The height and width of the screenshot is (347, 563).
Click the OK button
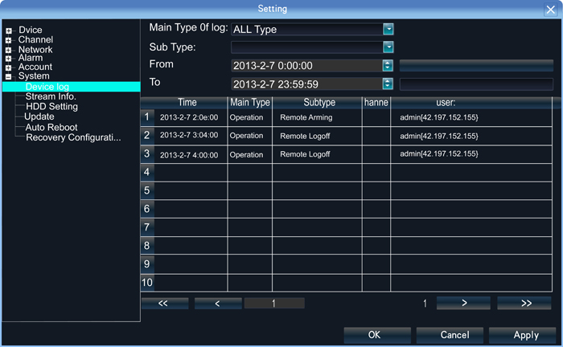coord(377,335)
